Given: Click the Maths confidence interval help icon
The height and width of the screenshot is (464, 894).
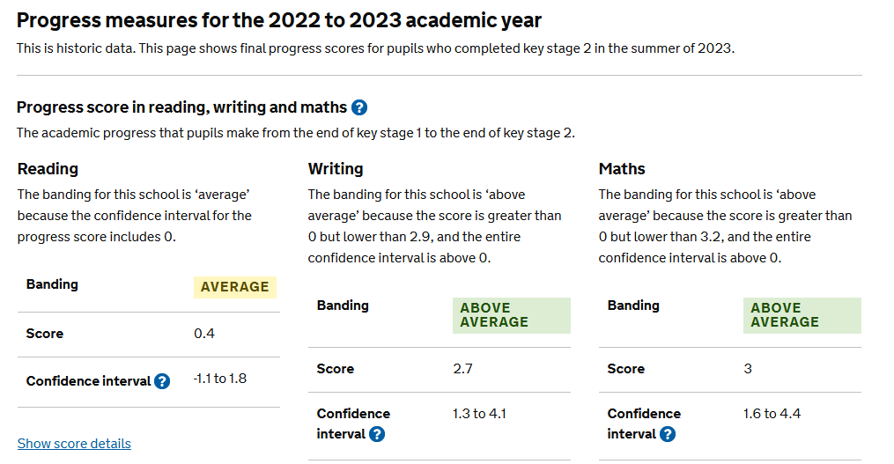Looking at the screenshot, I should click(668, 434).
